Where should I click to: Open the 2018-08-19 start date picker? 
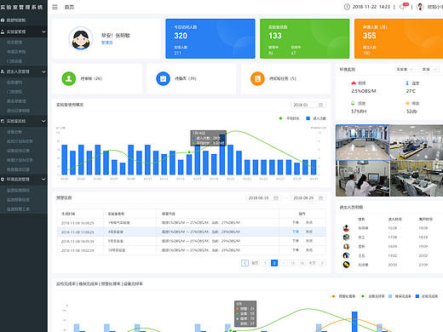(263, 198)
